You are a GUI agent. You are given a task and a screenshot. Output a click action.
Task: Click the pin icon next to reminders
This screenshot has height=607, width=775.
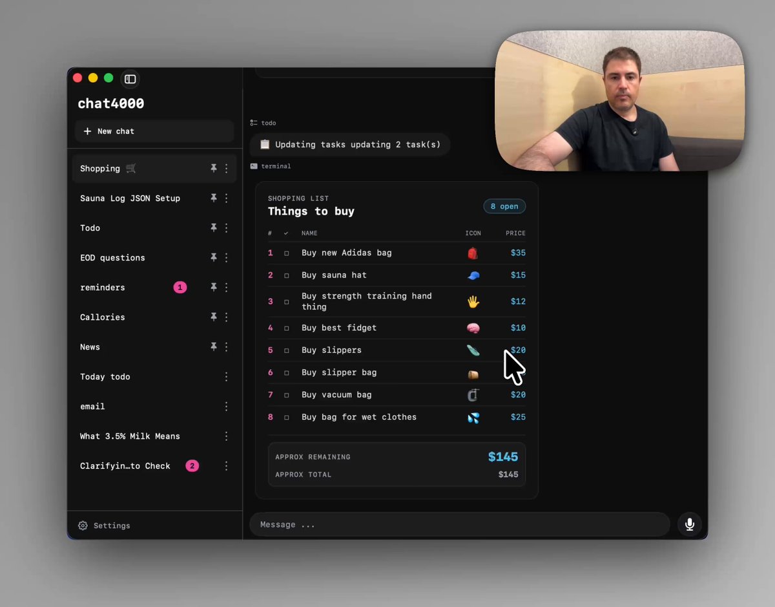pos(213,287)
